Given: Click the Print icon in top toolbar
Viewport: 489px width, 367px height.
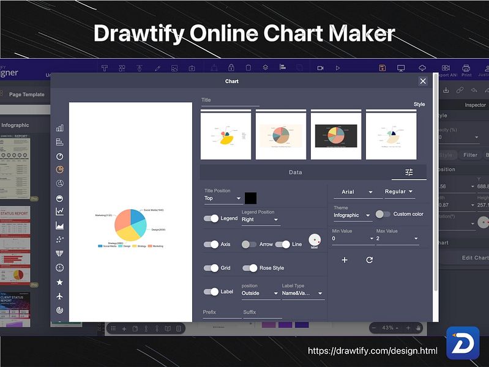Looking at the screenshot, I should click(x=466, y=70).
